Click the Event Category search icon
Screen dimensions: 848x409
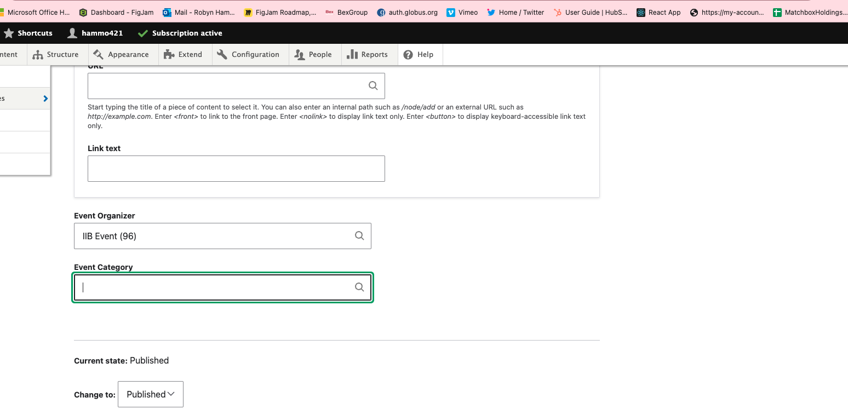click(x=359, y=287)
